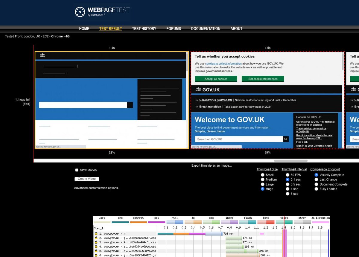Screen dimensions: 359x257
Task: Click the 196 ms timing label
Action: point(249,247)
